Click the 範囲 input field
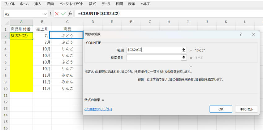Image resolution: width=263 pixels, height=130 pixels. [153, 50]
